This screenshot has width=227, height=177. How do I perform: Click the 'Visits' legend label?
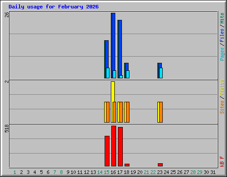coord(222,87)
